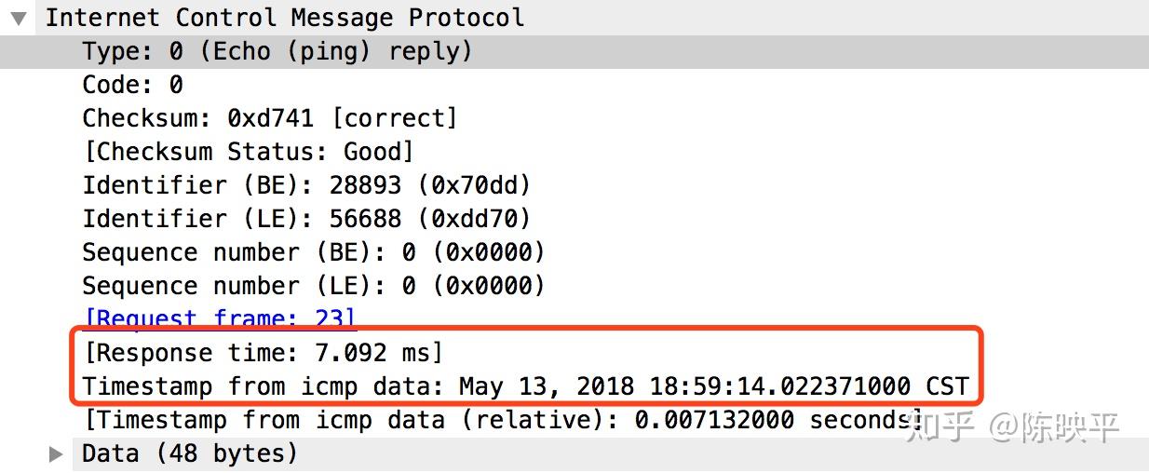Click the 0xdd70 hex identifier value
This screenshot has height=473, width=1149.
tap(474, 219)
